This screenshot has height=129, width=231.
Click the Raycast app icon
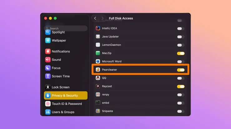coord(98,86)
